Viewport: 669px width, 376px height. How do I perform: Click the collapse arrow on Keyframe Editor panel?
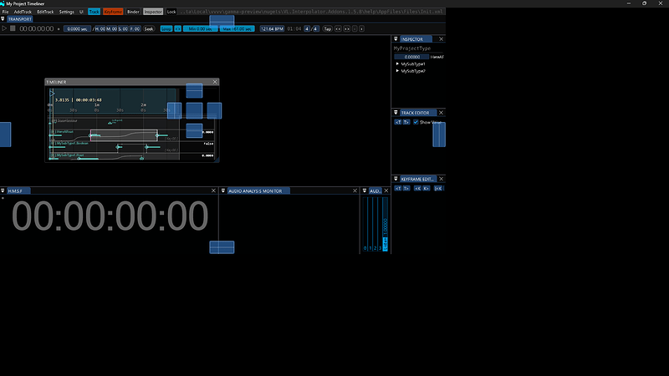tap(396, 179)
